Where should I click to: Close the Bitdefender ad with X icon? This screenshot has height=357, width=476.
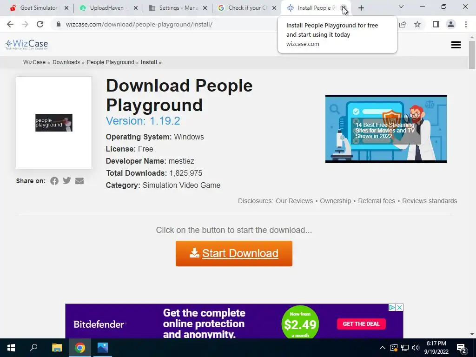(x=400, y=308)
